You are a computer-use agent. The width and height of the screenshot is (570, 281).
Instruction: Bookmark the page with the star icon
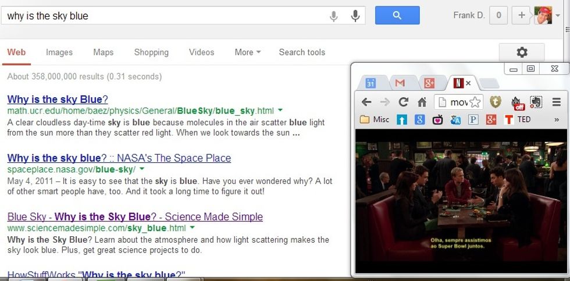click(475, 102)
